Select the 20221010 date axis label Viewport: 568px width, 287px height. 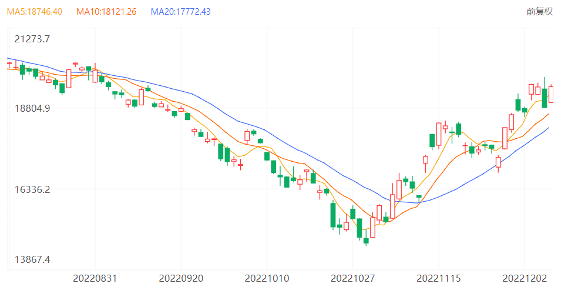267,279
